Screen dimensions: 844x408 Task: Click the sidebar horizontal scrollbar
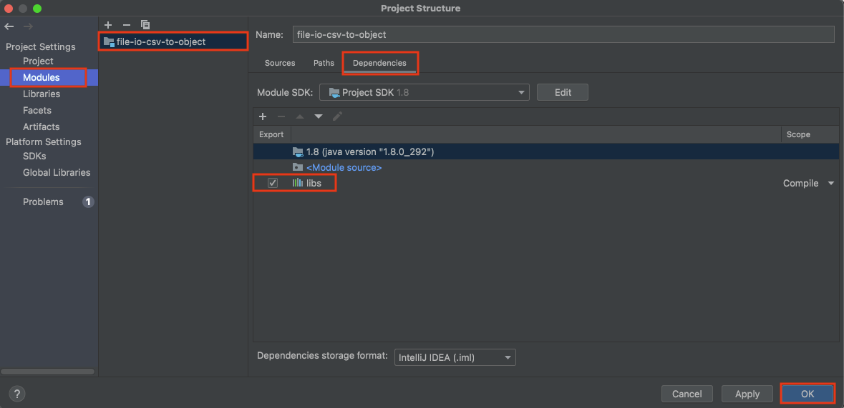[48, 372]
